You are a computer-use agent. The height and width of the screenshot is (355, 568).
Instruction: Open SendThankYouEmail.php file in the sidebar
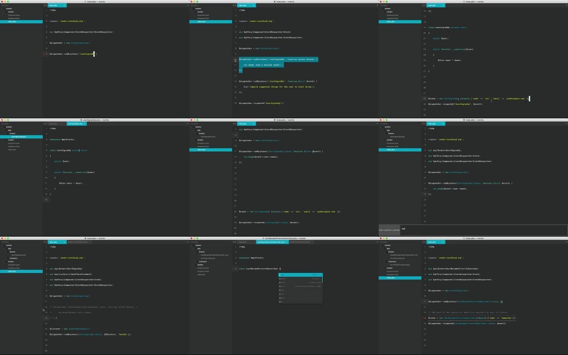pos(400,265)
